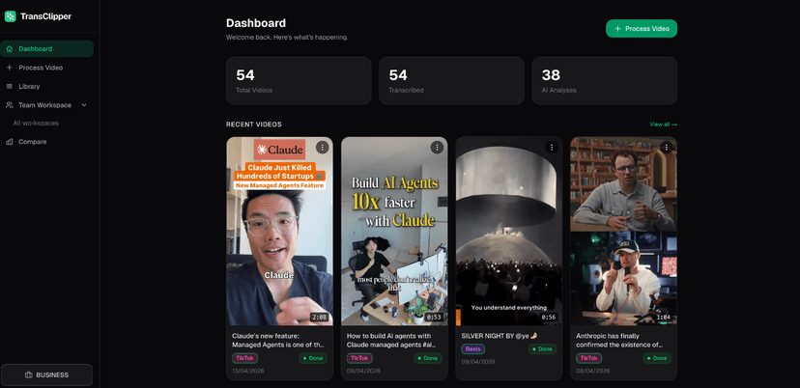The width and height of the screenshot is (800, 388).
Task: Click the green Process Video button label
Action: pyautogui.click(x=647, y=29)
